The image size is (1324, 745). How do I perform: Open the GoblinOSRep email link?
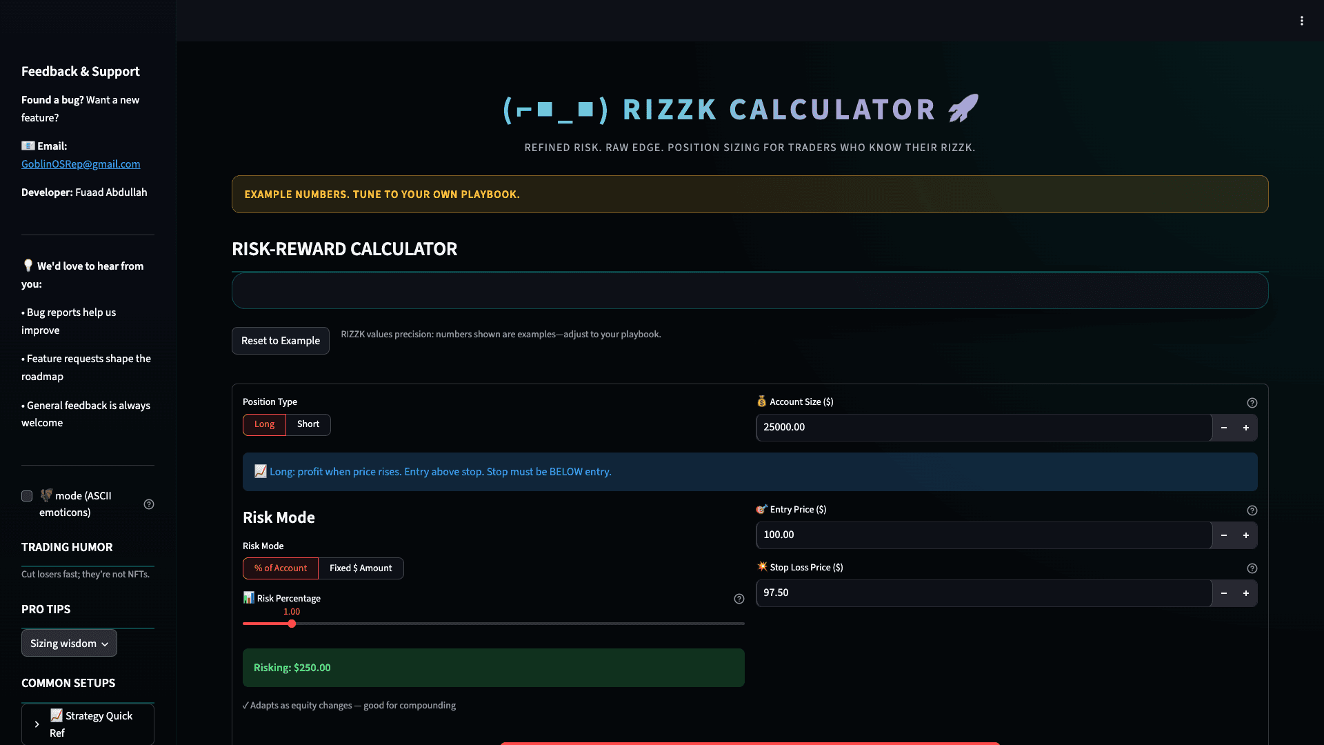coord(80,164)
